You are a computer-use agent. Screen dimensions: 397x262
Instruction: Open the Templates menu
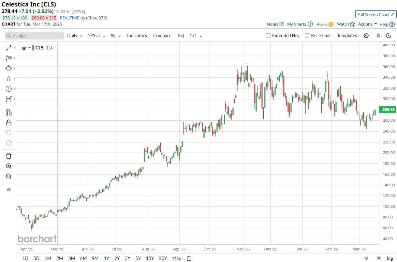pos(347,36)
